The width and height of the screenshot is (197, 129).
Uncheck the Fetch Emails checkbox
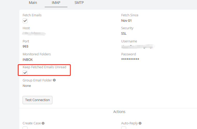(x=25, y=21)
